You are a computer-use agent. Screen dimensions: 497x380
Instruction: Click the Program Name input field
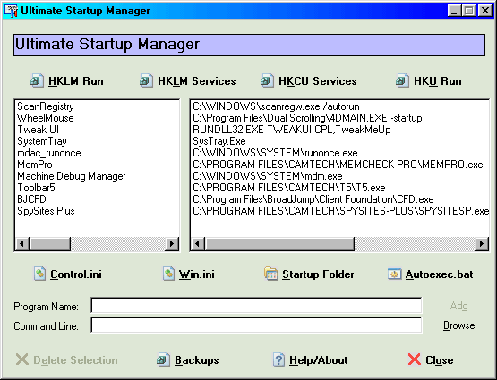[x=256, y=305]
